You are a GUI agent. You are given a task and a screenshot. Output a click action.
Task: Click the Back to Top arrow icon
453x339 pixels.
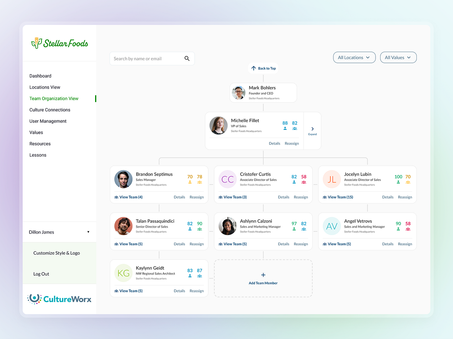tap(254, 68)
